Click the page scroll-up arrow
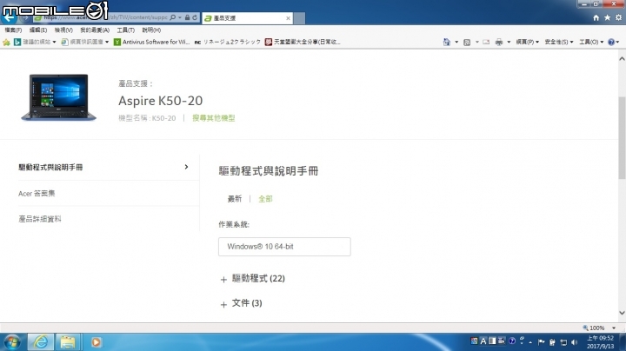This screenshot has width=626, height=351. tap(622, 58)
